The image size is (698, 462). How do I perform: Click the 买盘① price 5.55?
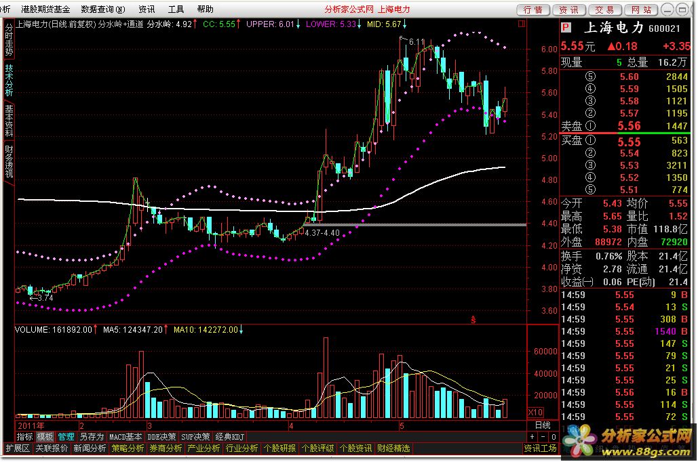pos(629,142)
